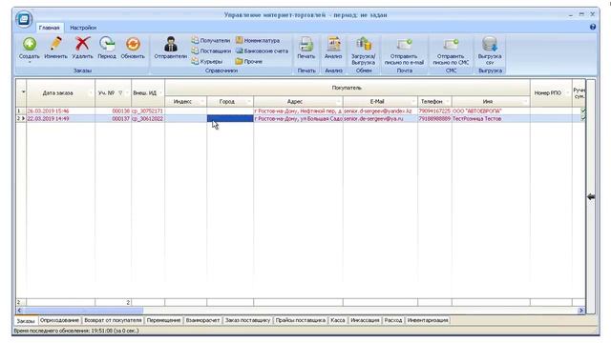The image size is (611, 343).
Task: Open Получатели reference list
Action: pyautogui.click(x=210, y=40)
